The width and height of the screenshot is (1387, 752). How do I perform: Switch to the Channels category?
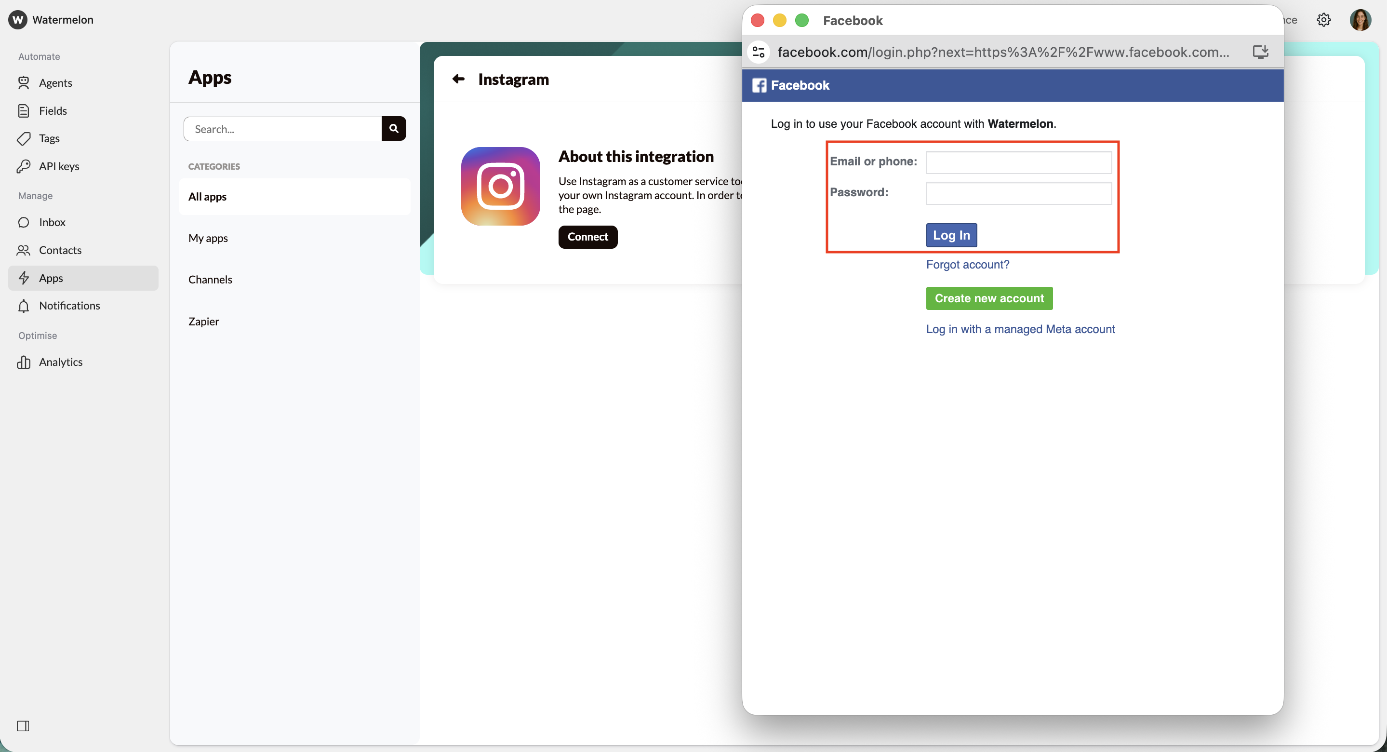pos(210,279)
